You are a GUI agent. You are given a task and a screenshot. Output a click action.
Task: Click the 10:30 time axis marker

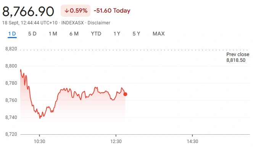[39, 142]
